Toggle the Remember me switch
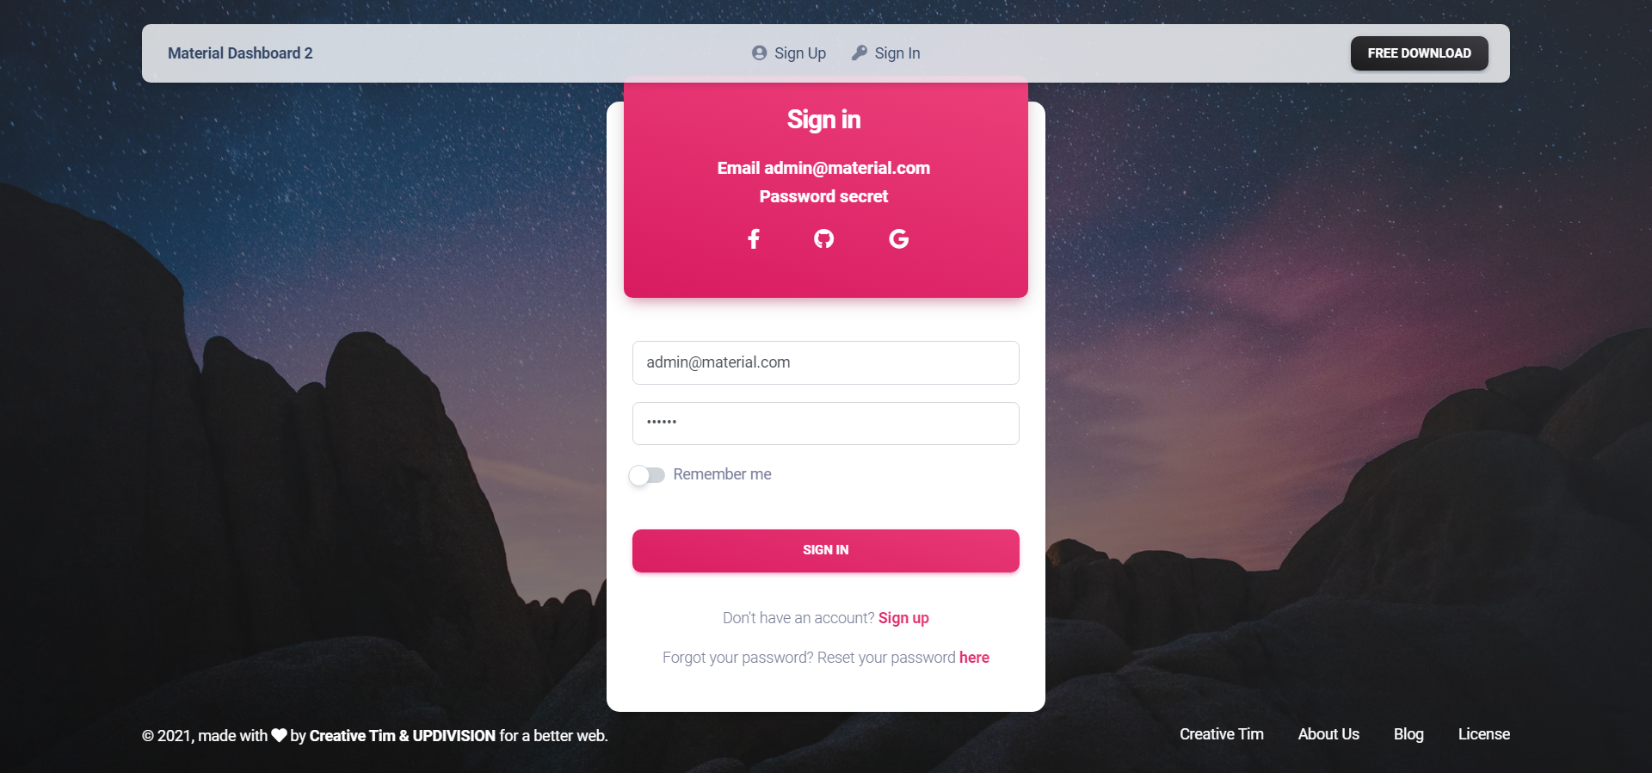 pos(647,475)
